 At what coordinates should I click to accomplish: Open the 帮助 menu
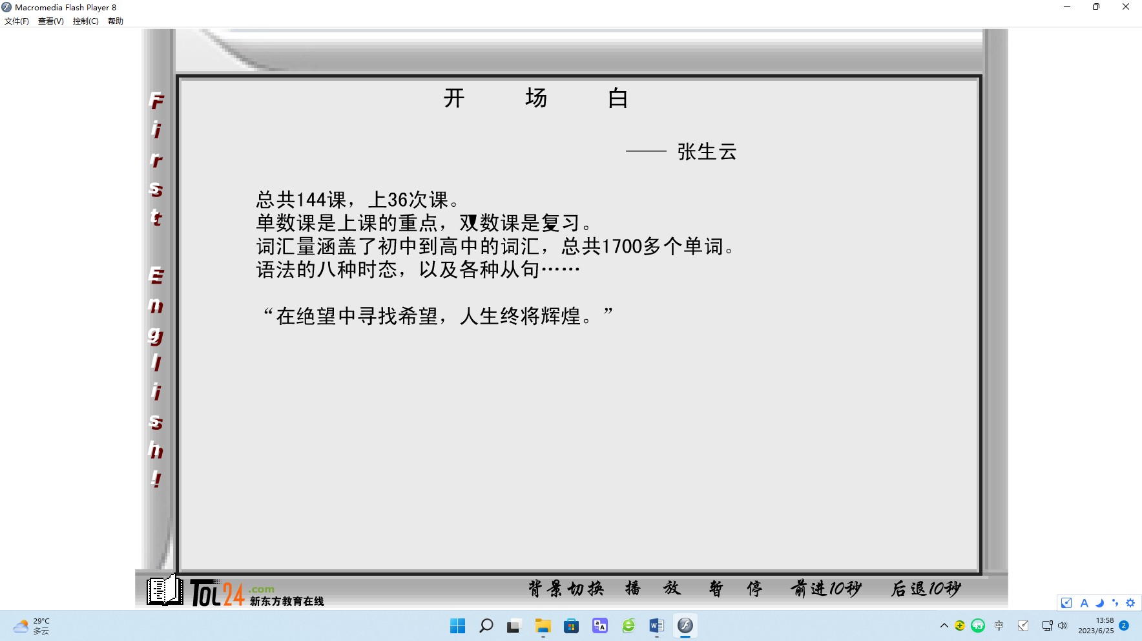coord(116,21)
